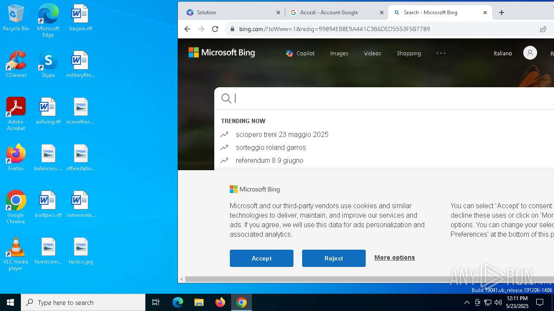Open CCleaner desktop shortcut

coord(16,64)
